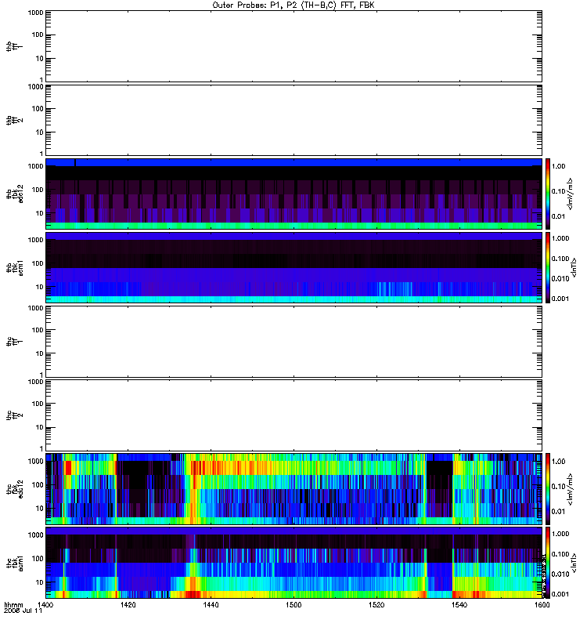Click the 'thc fff 2' y-axis title
The height and width of the screenshot is (627, 587).
[15, 415]
